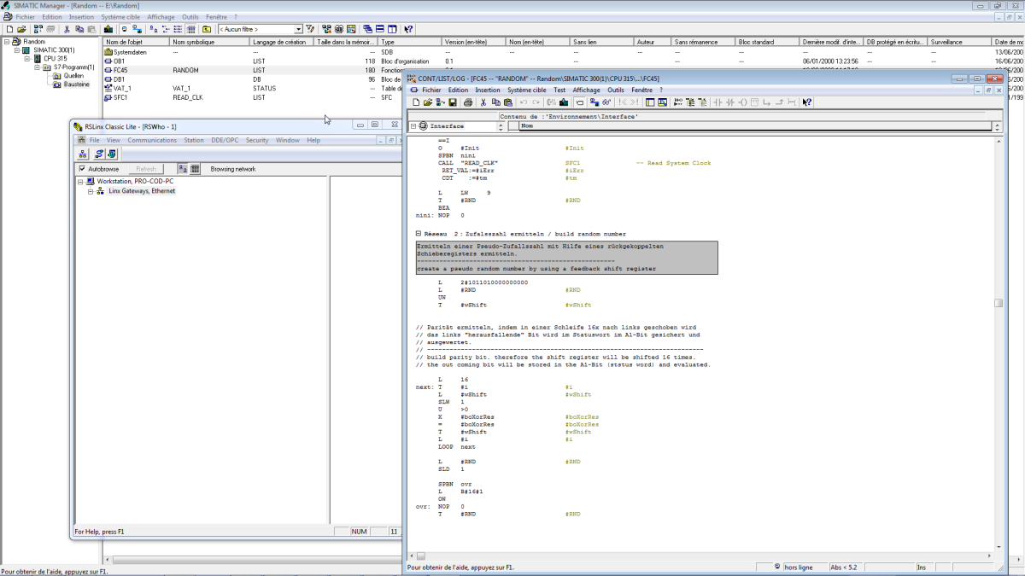Open Communications menu in RSLinx

coord(152,140)
